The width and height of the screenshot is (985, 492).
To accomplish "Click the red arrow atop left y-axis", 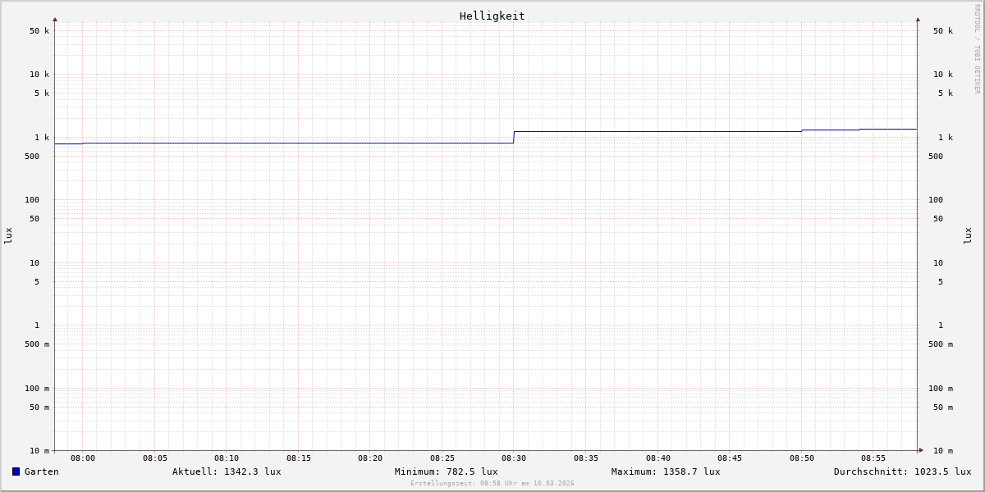I will [55, 19].
